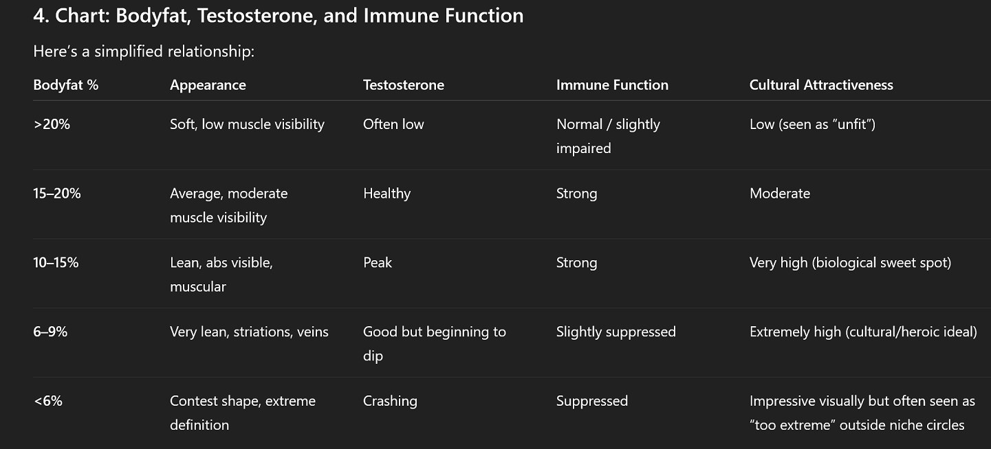
Task: Click the ">20%" bodyfat row label
Action: 52,124
